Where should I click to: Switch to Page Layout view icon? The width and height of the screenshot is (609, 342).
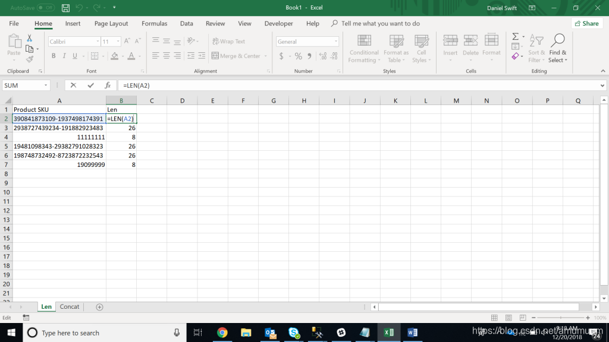click(508, 318)
